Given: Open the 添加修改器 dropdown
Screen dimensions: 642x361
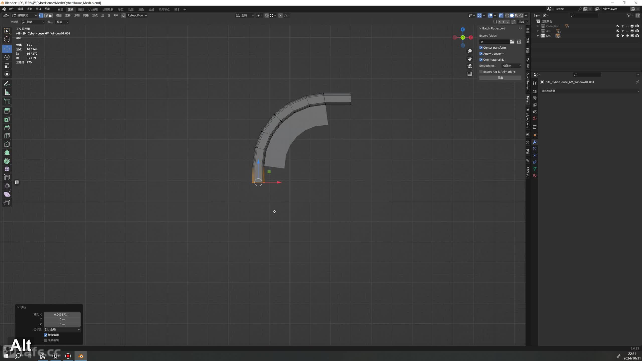Looking at the screenshot, I should [590, 91].
